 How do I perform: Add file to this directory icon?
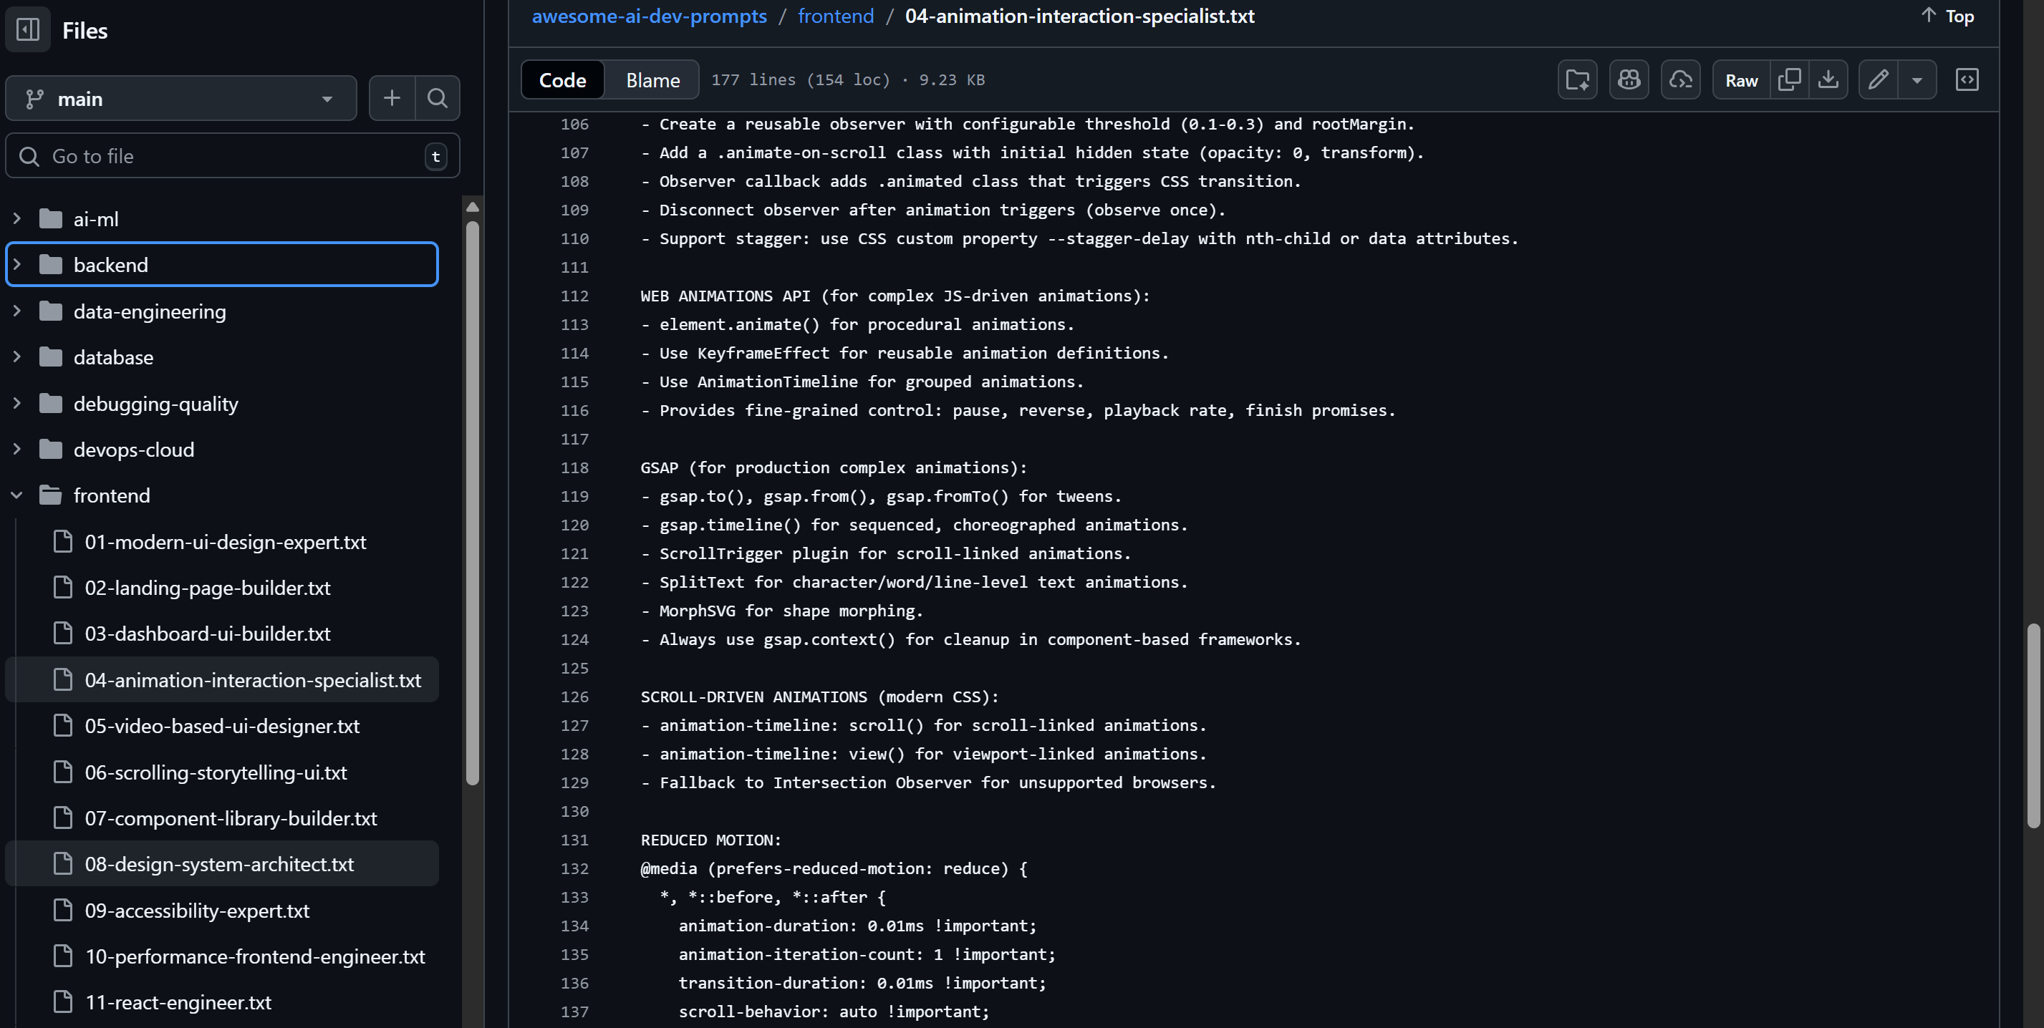(x=1576, y=79)
